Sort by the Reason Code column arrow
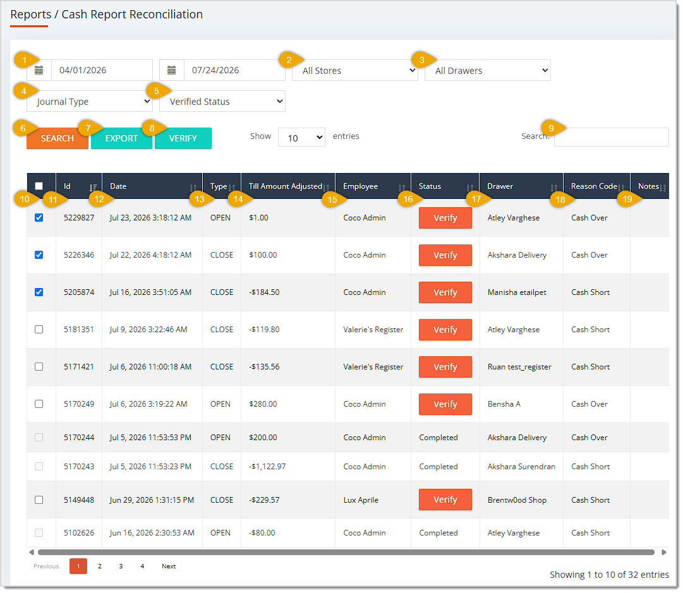This screenshot has height=593, width=683. [622, 188]
